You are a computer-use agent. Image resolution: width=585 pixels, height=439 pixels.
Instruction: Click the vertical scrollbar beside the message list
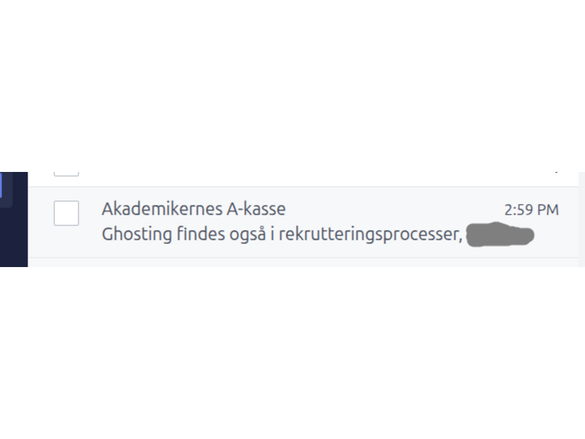pyautogui.click(x=582, y=219)
